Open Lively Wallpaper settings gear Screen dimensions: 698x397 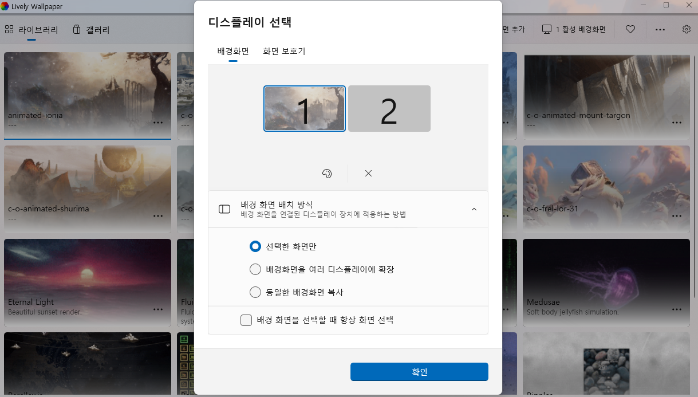pyautogui.click(x=686, y=29)
